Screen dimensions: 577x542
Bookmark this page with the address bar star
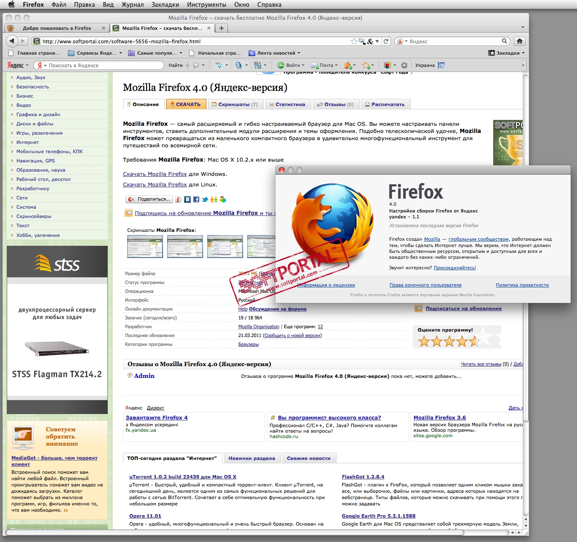point(354,41)
